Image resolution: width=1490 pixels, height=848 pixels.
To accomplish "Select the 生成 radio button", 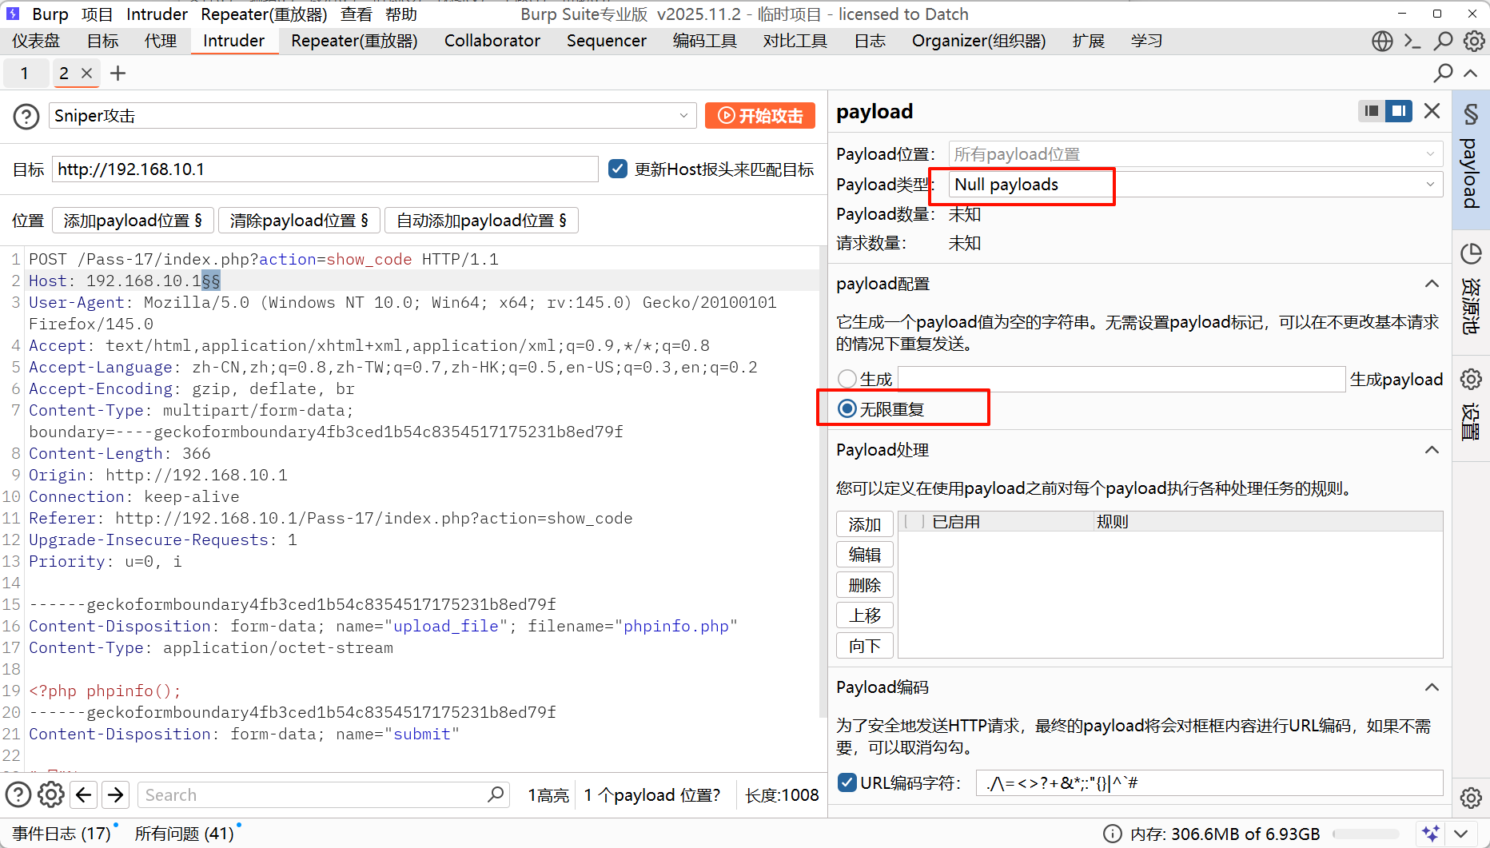I will (847, 379).
